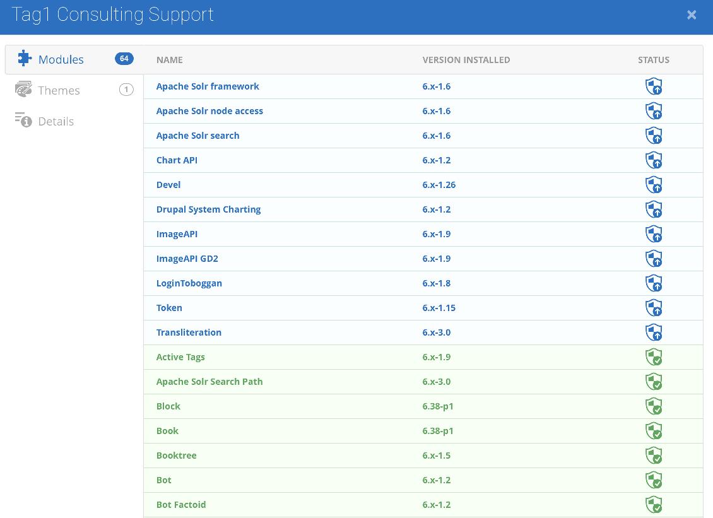Open the ImageAPI GD2 module link
The height and width of the screenshot is (518, 713).
coord(187,258)
